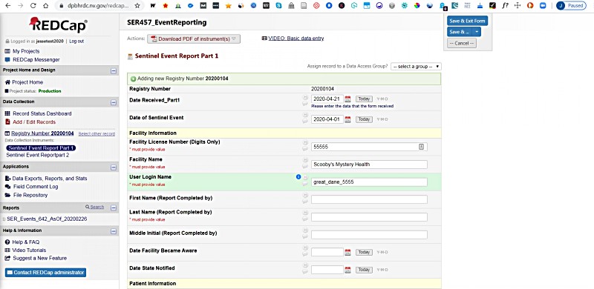Click the Facility Name input field
The width and height of the screenshot is (594, 289).
(x=369, y=165)
